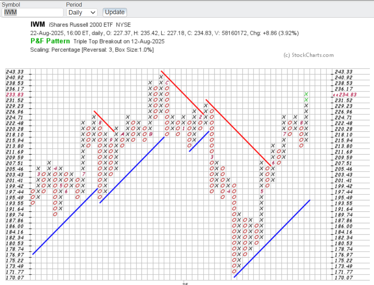The height and width of the screenshot is (285, 374).
Task: Click the 213.80 label on the right axis
Action: point(343,146)
